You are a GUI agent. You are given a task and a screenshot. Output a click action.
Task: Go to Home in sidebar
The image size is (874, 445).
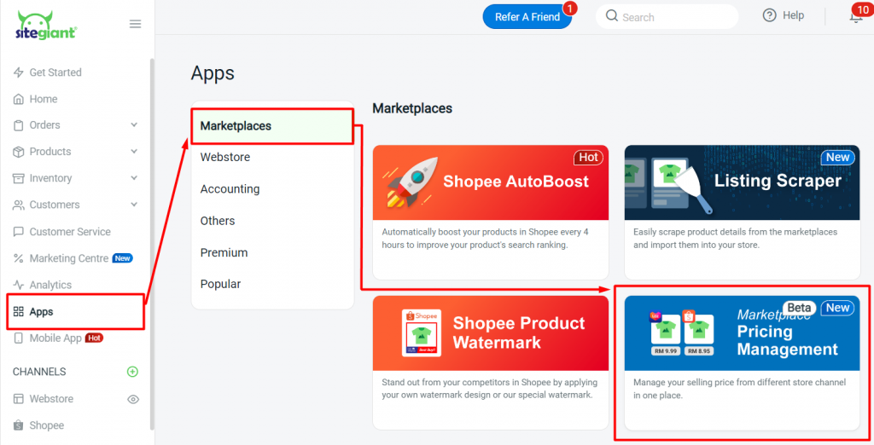(44, 99)
